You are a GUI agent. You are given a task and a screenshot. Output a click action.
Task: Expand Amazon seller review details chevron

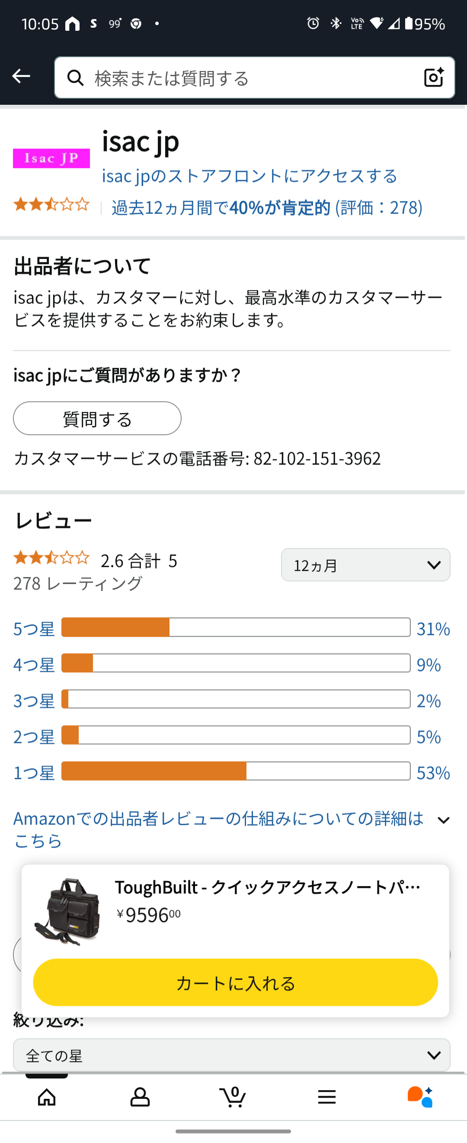[x=443, y=820]
